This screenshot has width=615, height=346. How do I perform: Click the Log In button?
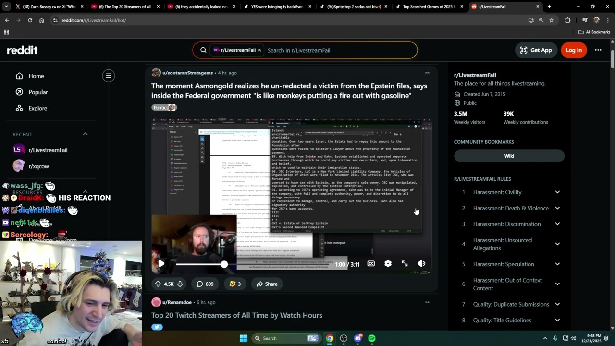pos(574,50)
